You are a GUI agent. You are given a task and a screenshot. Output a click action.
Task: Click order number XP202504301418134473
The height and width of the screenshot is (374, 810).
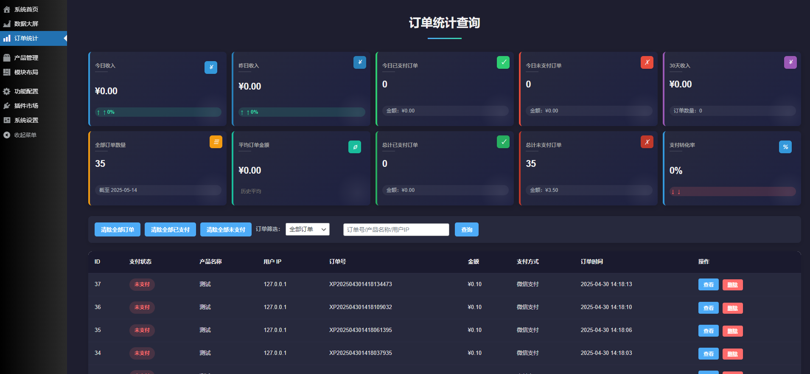tap(361, 284)
